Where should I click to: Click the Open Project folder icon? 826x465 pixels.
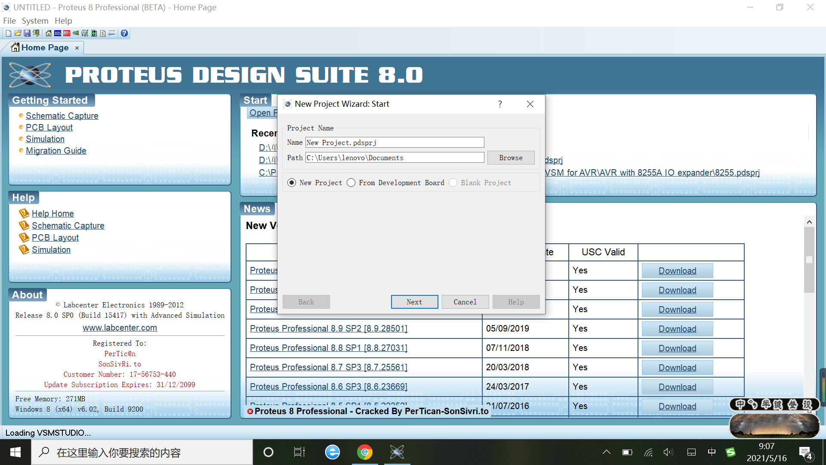[x=18, y=33]
